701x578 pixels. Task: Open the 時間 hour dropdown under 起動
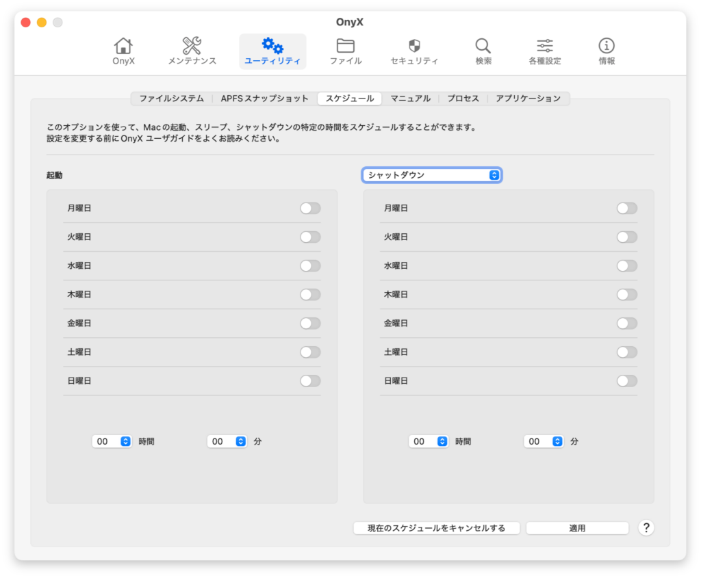[x=112, y=442]
